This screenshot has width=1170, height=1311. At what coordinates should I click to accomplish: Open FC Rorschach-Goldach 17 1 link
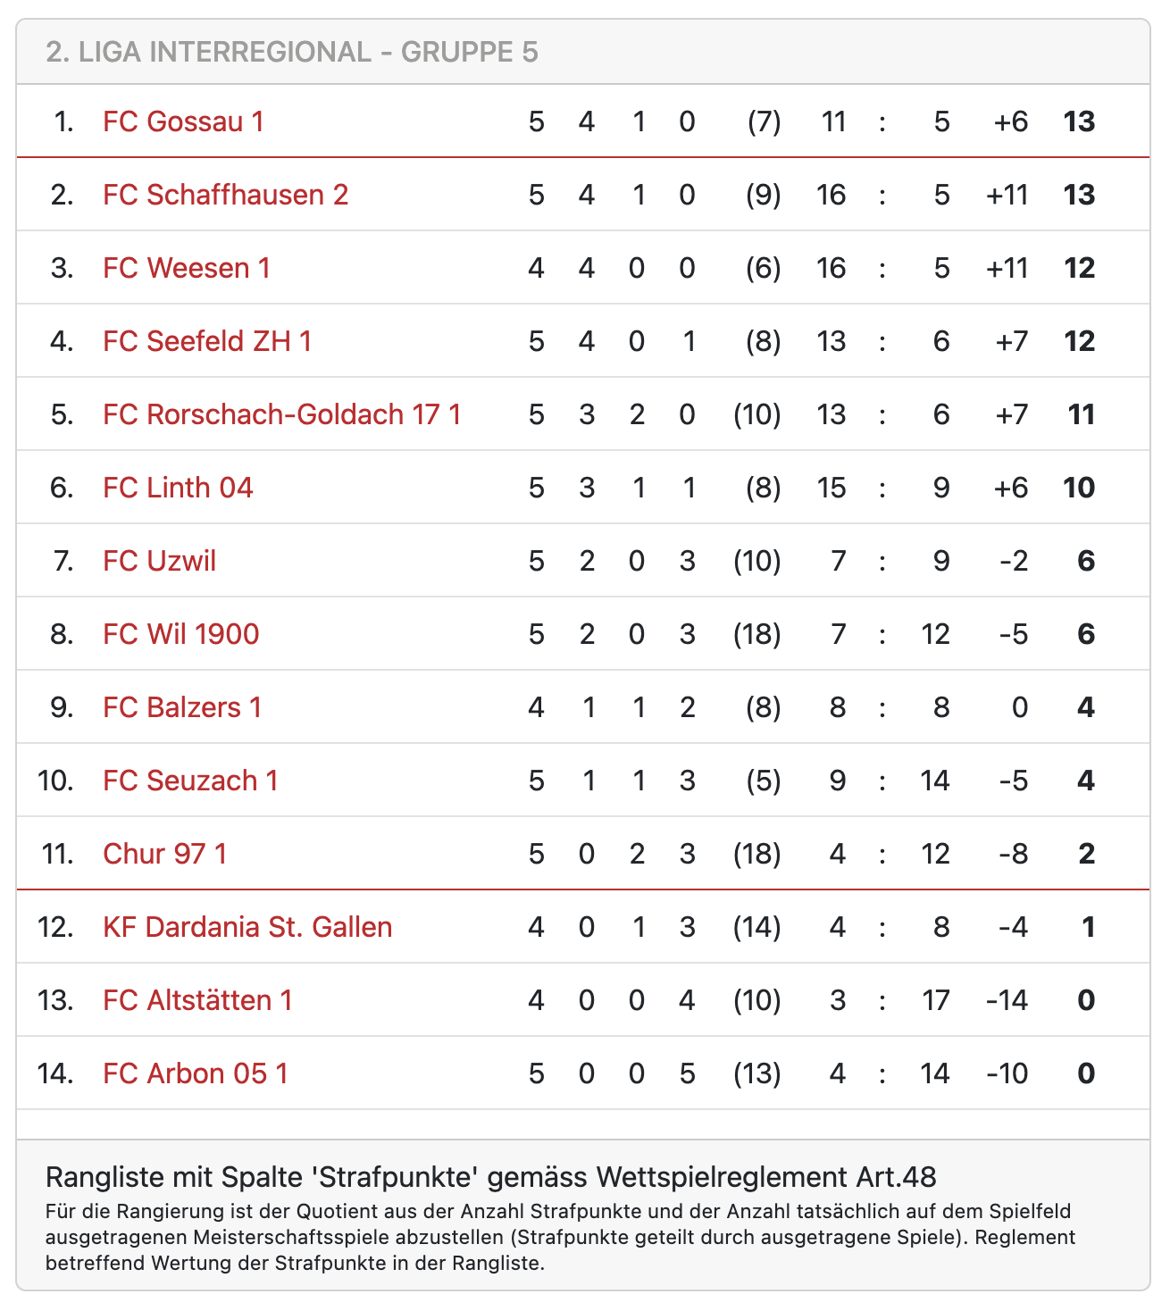(281, 414)
